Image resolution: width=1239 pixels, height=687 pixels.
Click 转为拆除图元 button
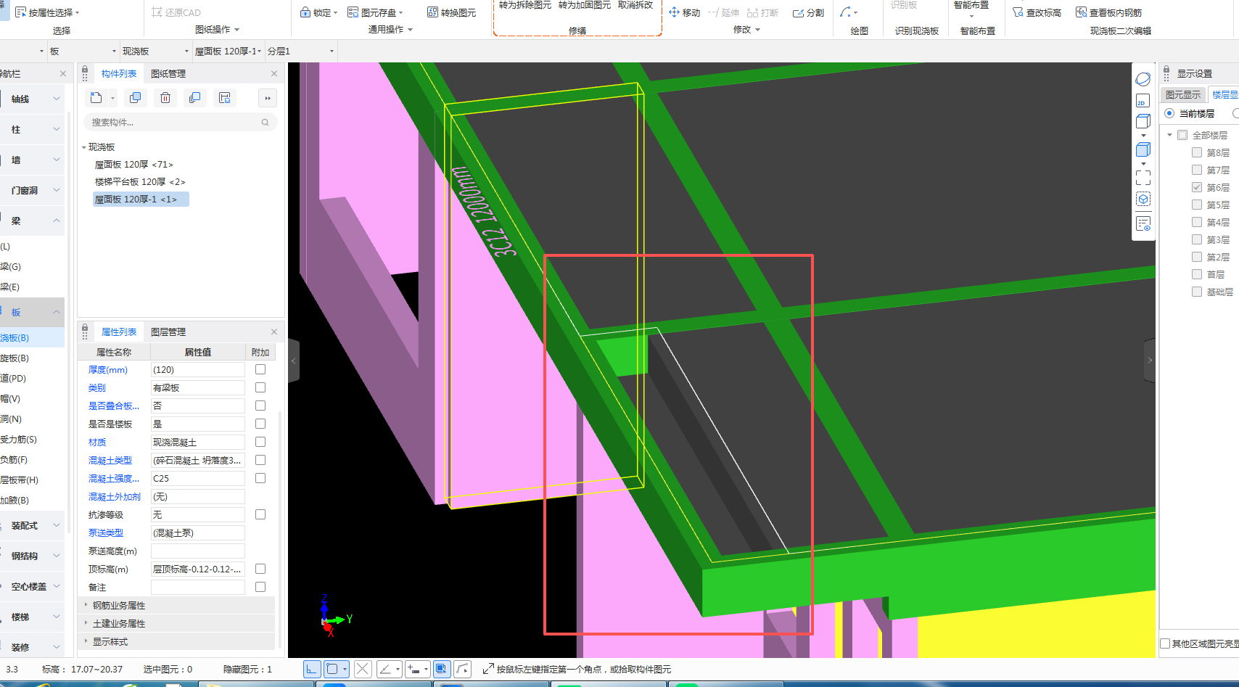point(525,5)
